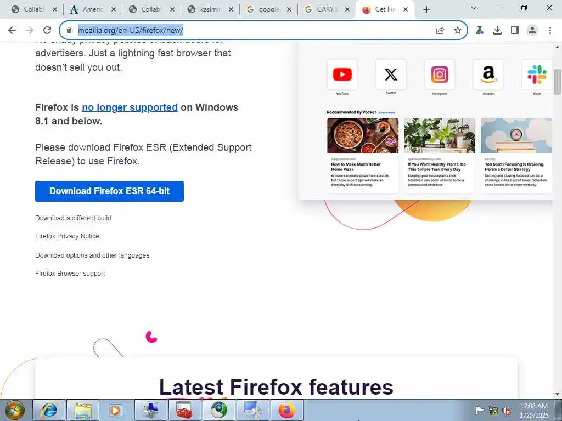Open Download options and other languages
Screen dimensions: 562x421
click(92, 255)
